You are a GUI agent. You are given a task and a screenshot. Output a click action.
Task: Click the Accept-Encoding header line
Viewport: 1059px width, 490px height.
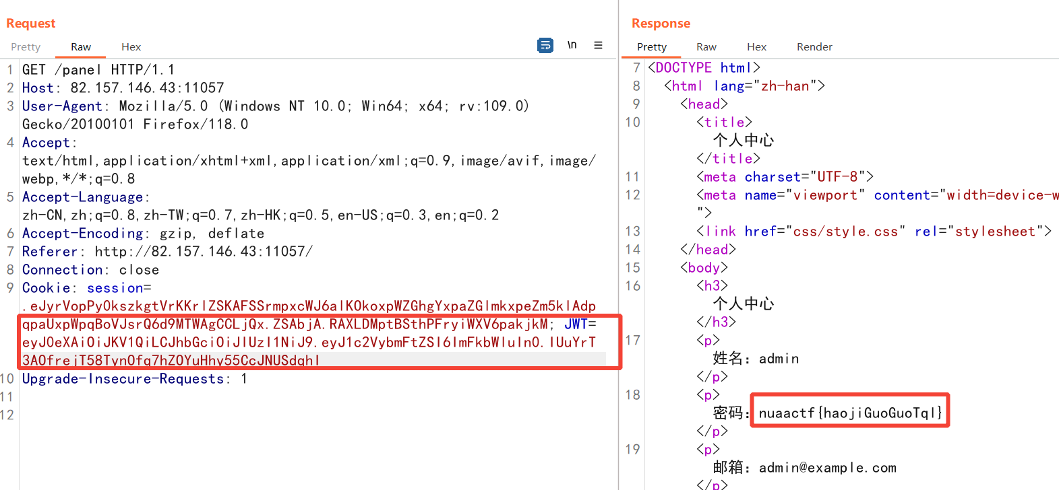[143, 234]
